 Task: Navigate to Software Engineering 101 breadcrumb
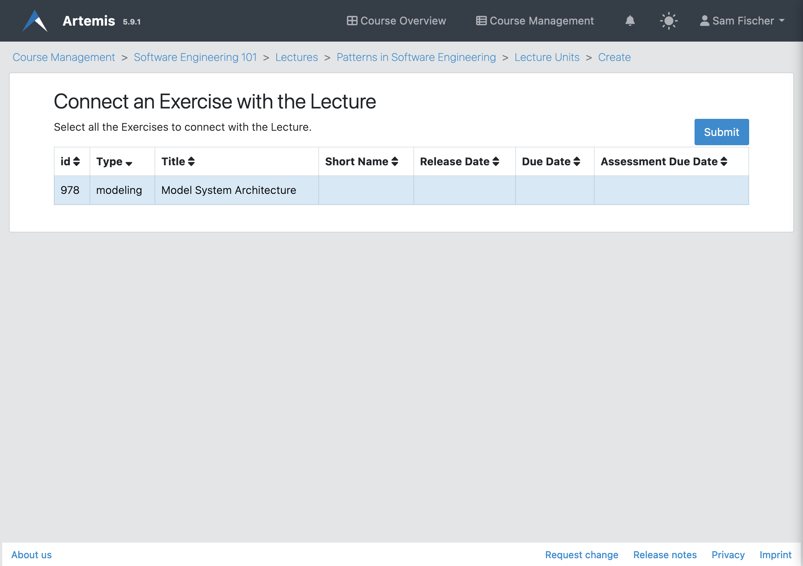pyautogui.click(x=195, y=57)
